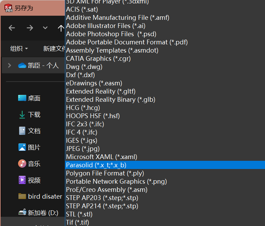
Task: Choose Polygon File Format (*.ply)
Action: (165, 173)
